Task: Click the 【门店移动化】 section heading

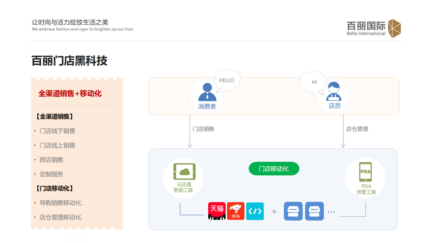Action: [x=55, y=189]
